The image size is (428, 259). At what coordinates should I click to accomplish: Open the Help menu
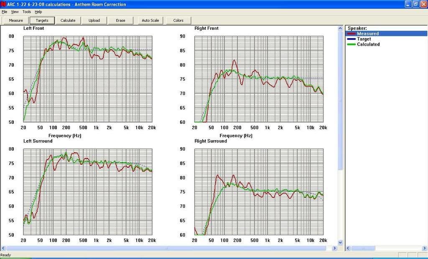click(39, 12)
